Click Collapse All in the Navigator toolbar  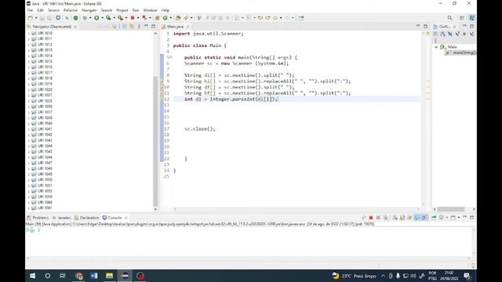point(125,27)
